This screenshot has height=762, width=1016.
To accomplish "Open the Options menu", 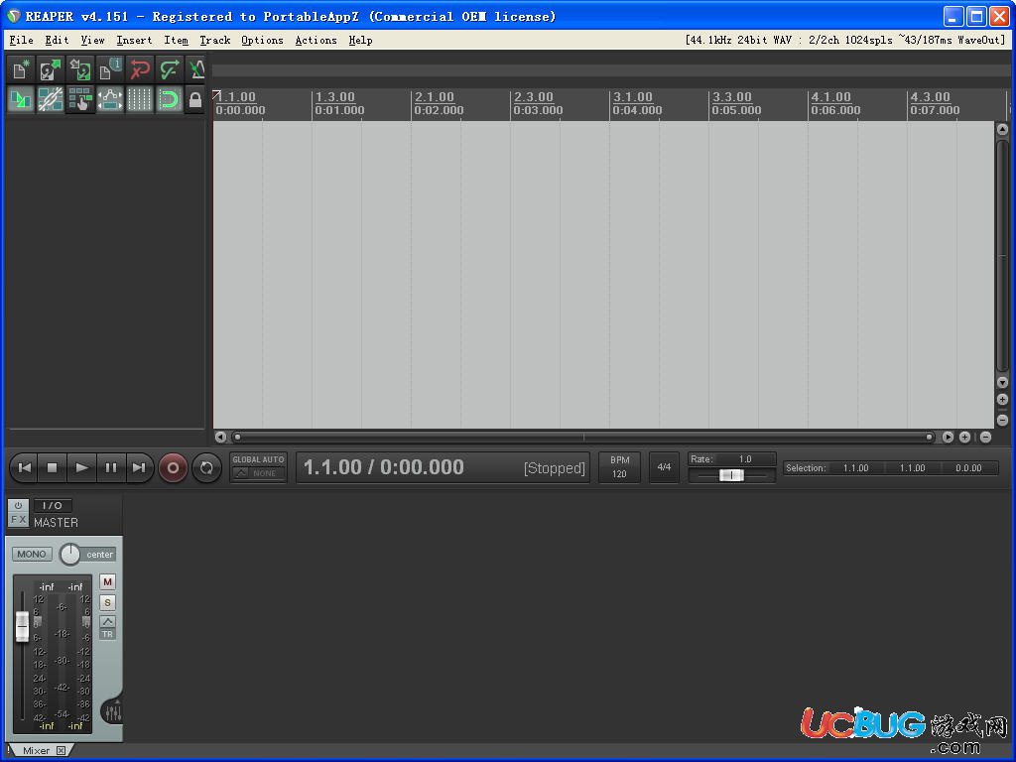I will [262, 40].
